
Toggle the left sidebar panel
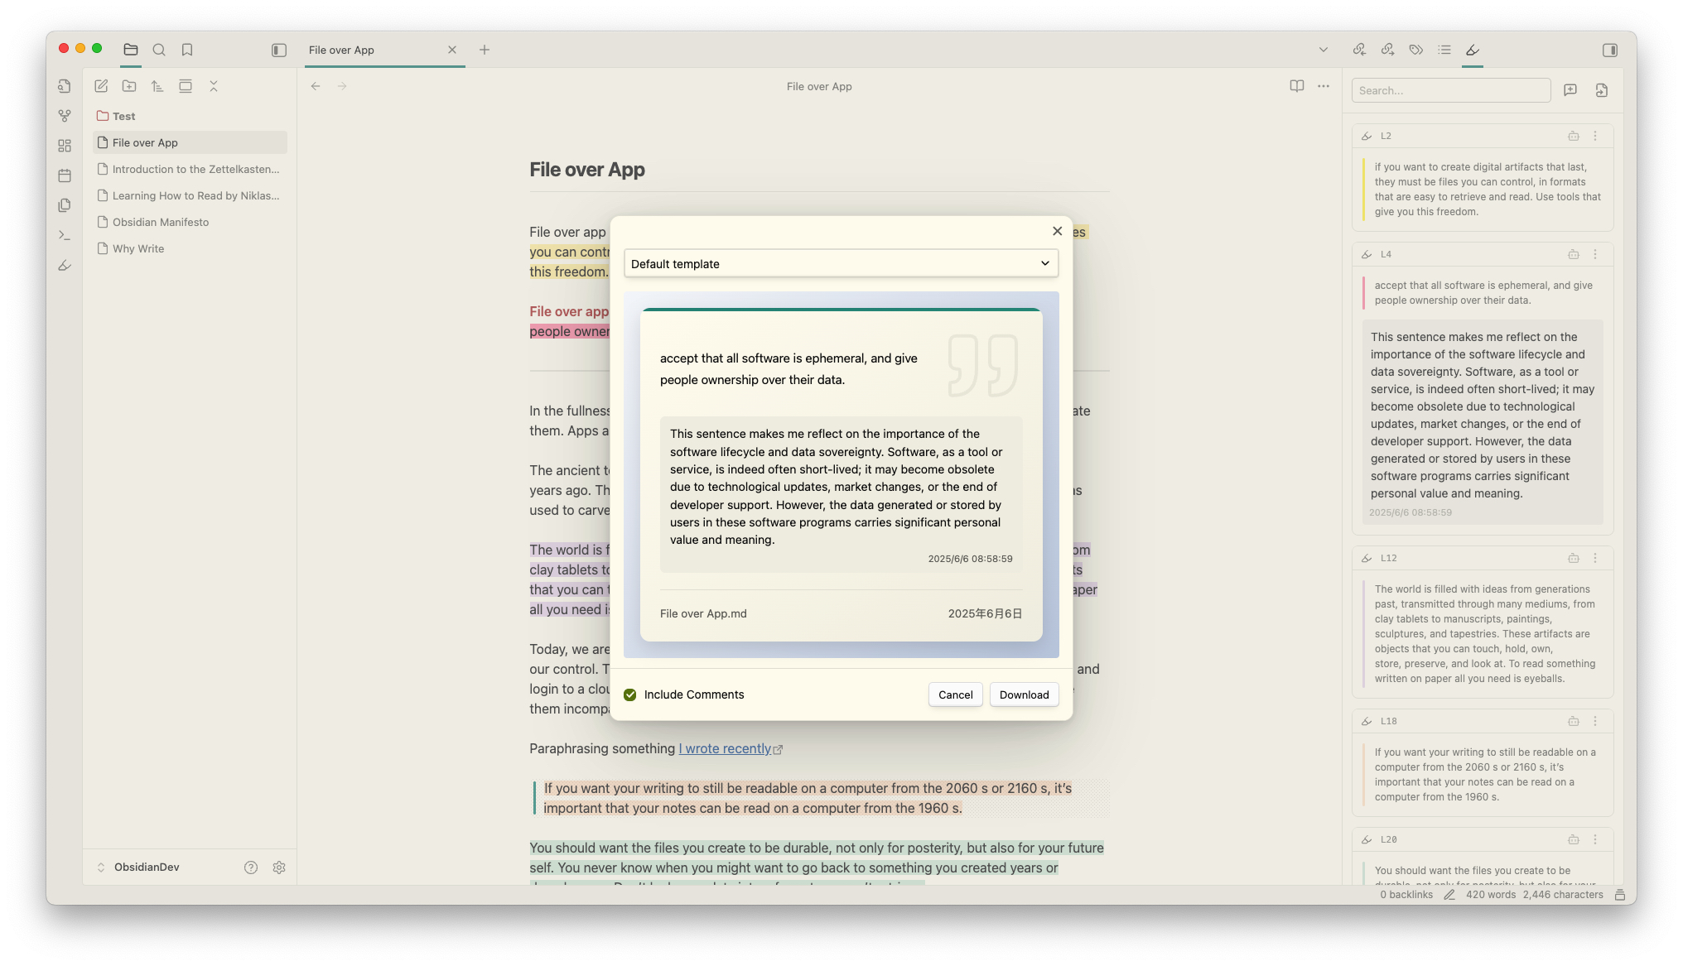click(279, 50)
